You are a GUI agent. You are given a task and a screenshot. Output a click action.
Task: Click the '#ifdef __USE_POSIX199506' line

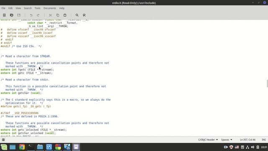pos(20,113)
